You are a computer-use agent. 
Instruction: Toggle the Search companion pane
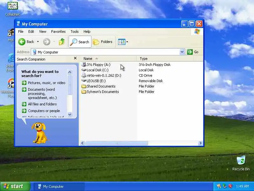coord(80,42)
